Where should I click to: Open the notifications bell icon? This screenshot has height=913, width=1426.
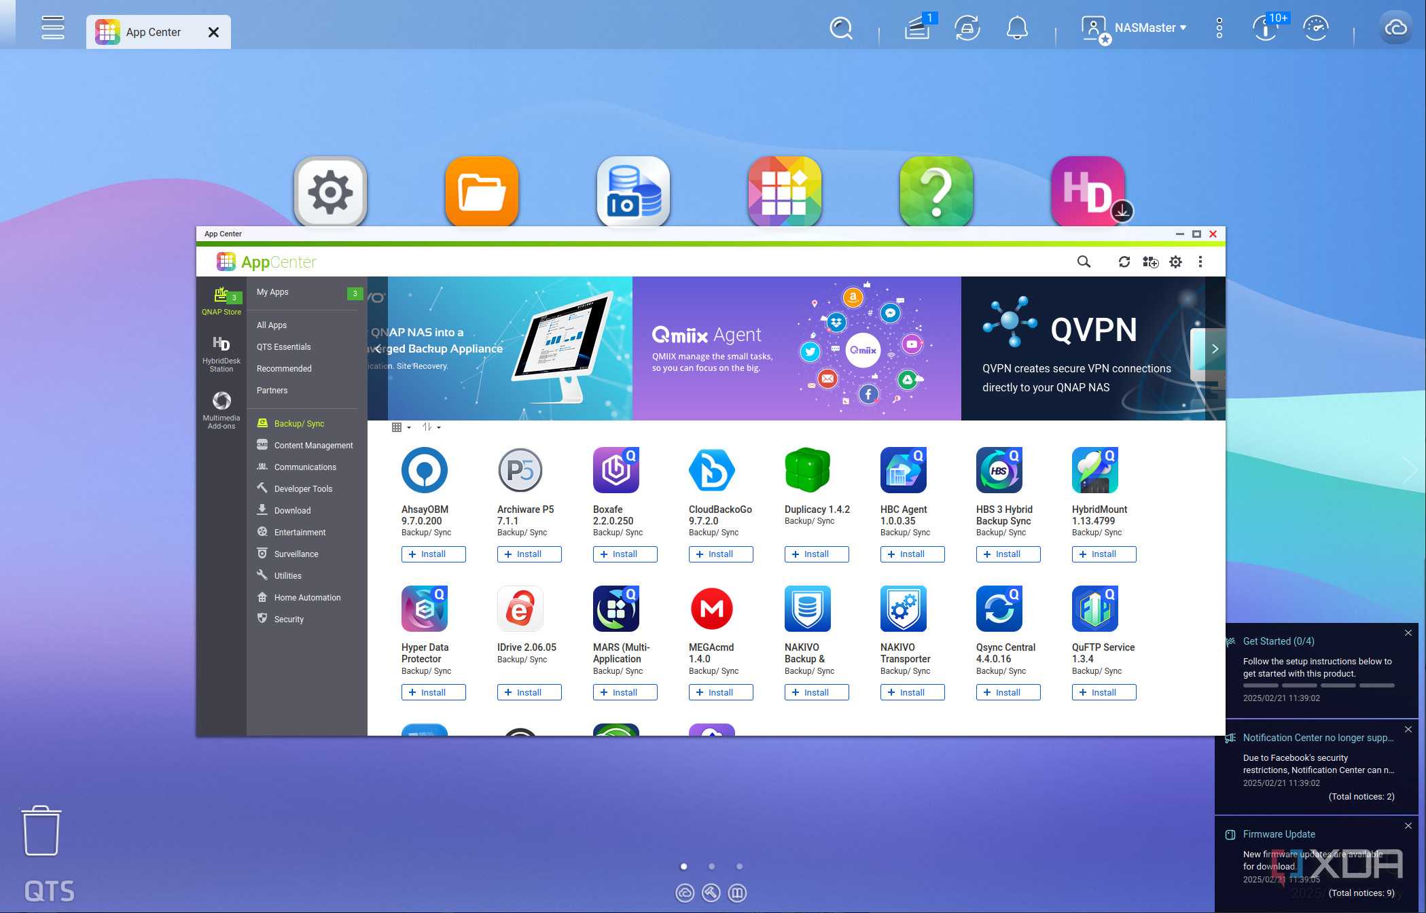coord(1017,28)
